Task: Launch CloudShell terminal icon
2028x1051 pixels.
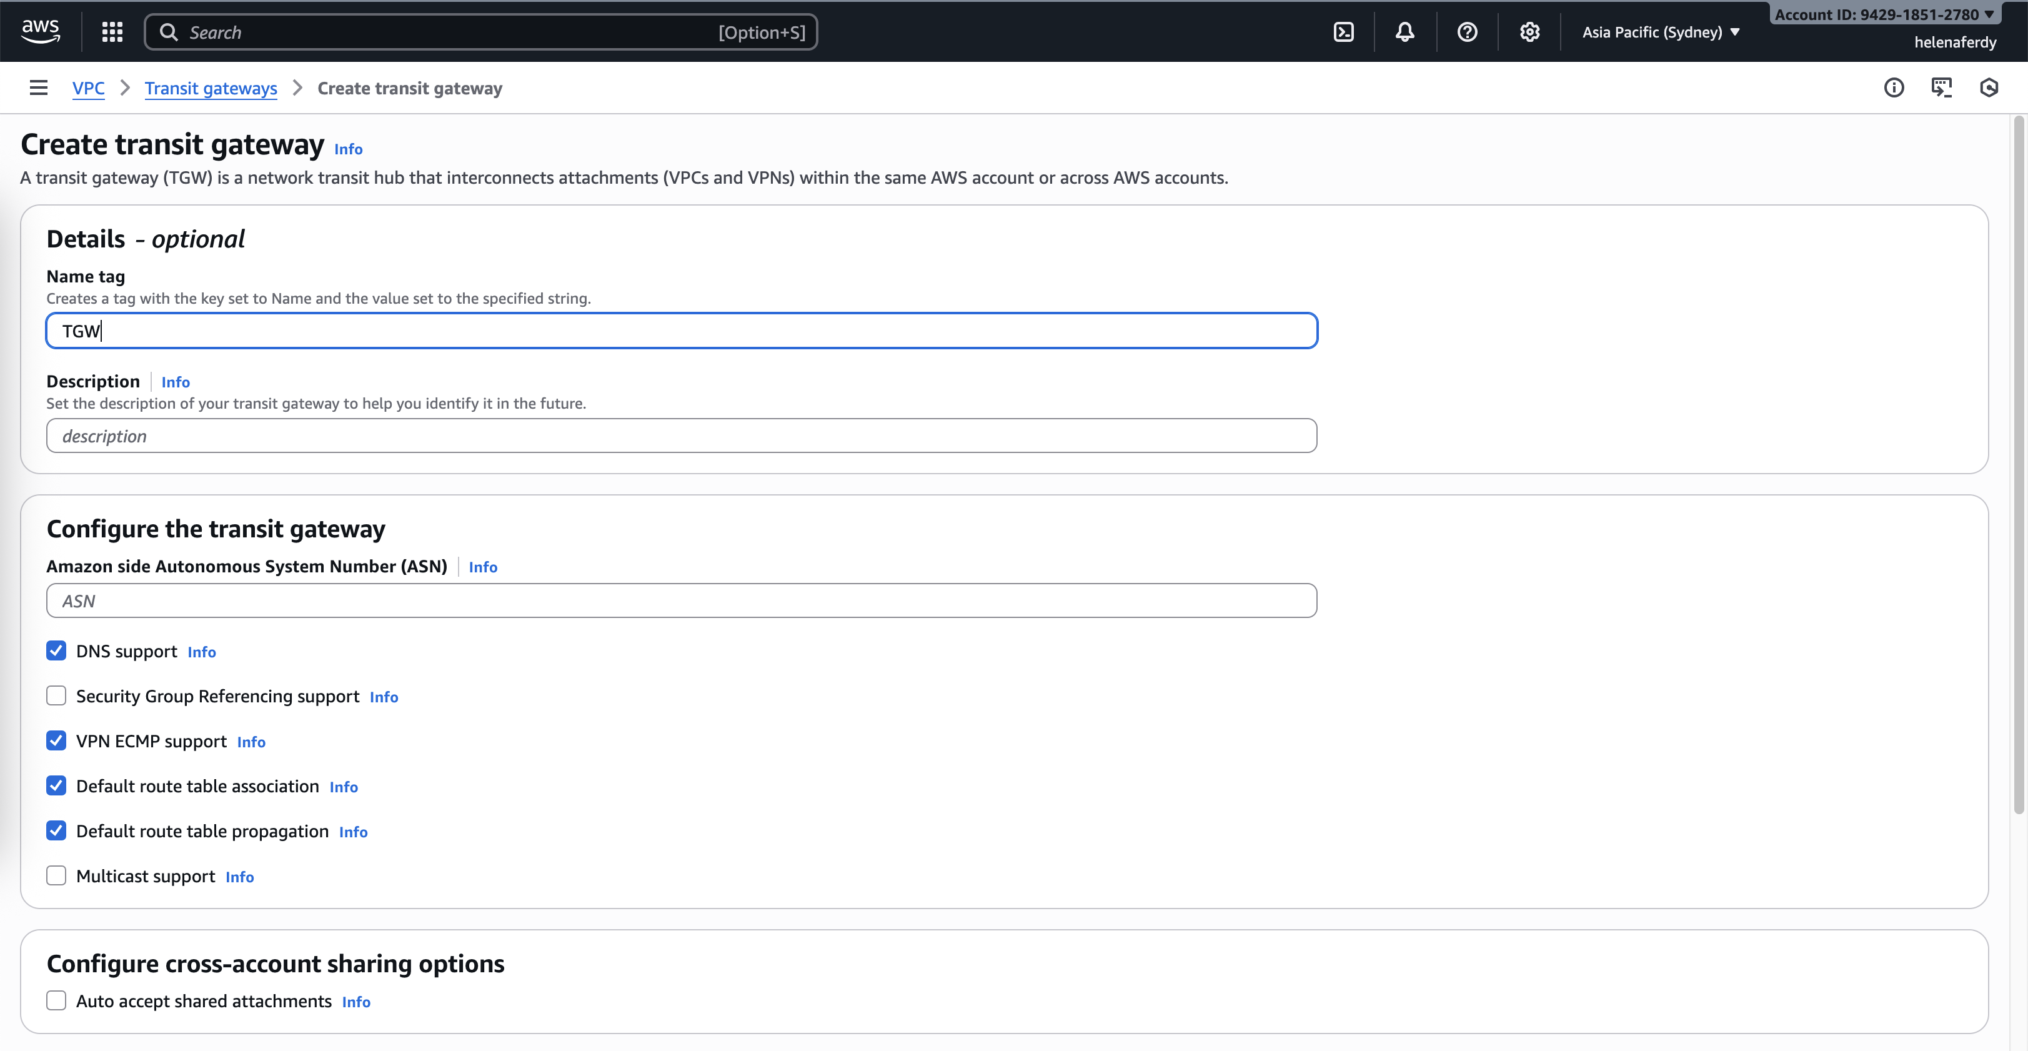Action: (1343, 31)
